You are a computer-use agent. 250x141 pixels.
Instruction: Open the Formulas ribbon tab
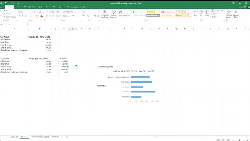tap(41, 7)
